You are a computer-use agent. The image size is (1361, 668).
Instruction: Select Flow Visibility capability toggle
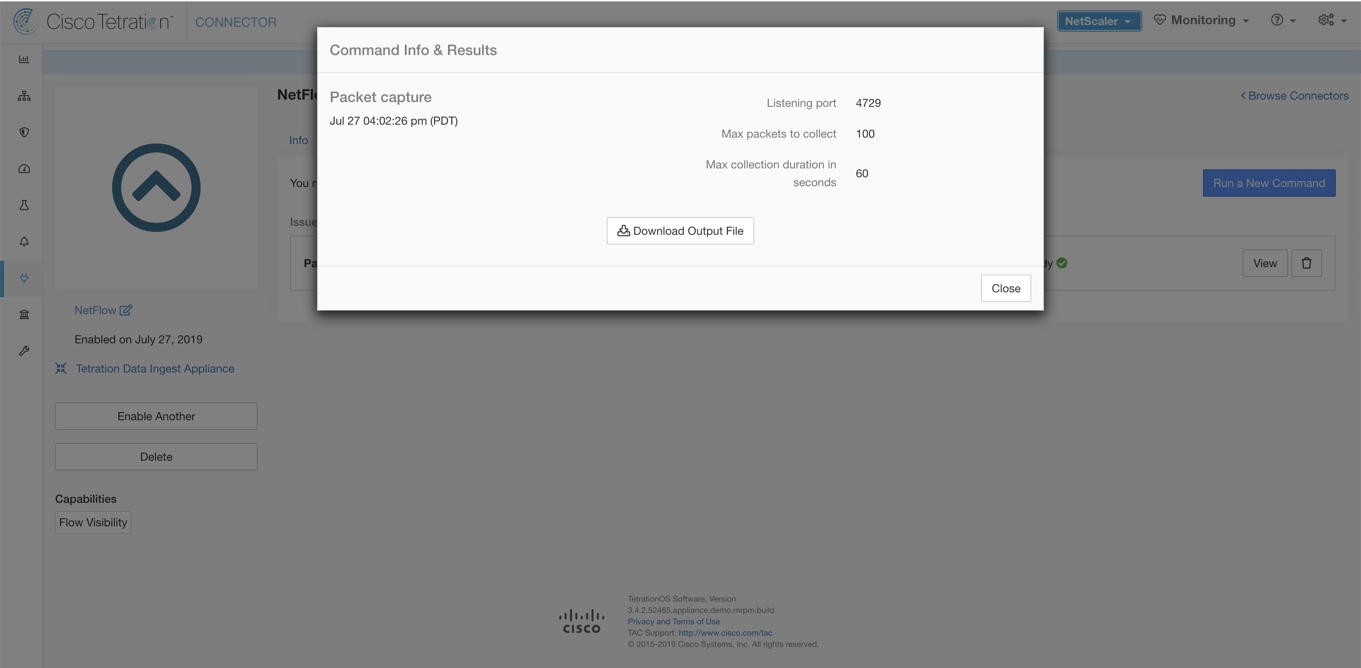point(93,521)
